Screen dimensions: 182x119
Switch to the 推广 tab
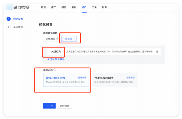54,7
